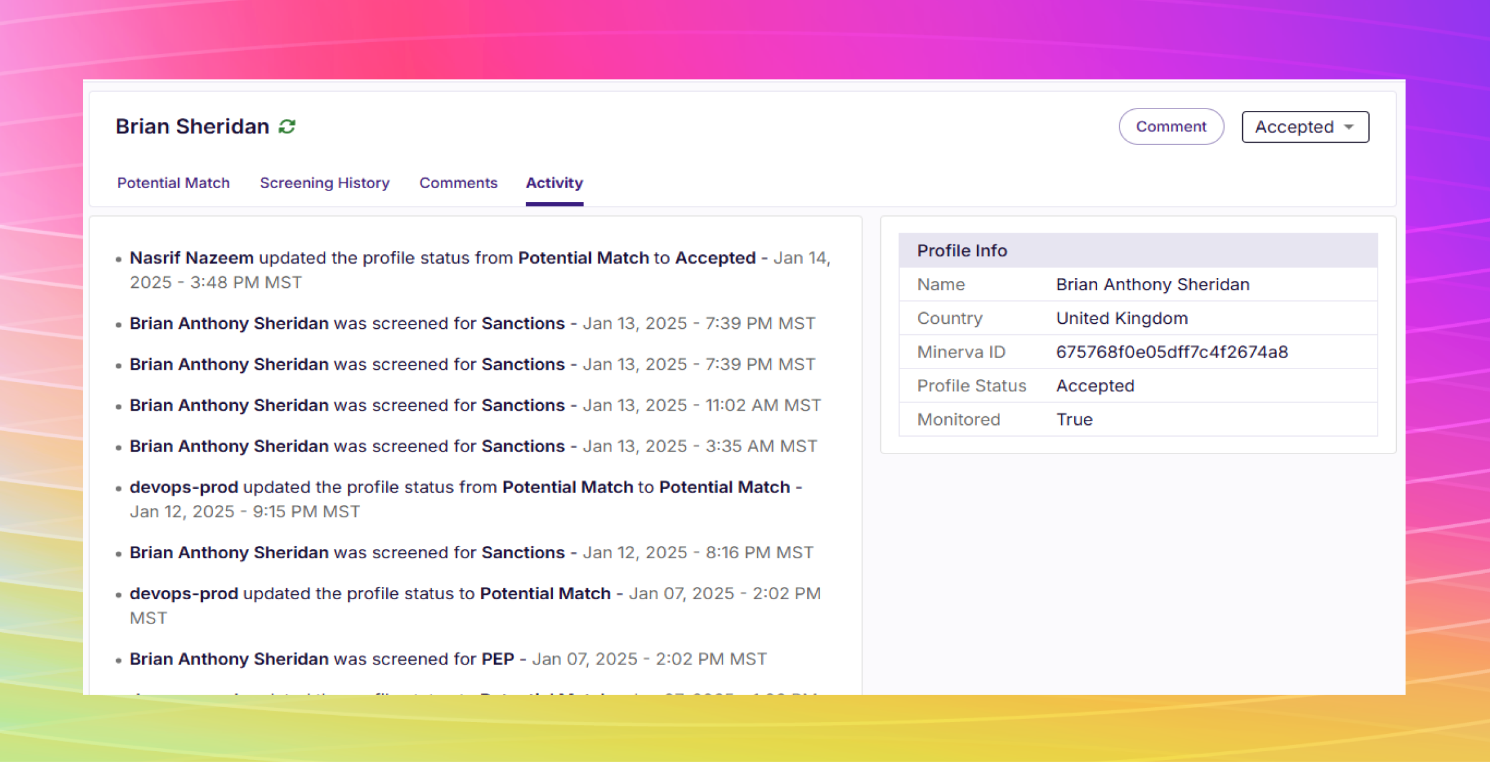Click the Monitored True value in Profile Info
This screenshot has width=1490, height=763.
(1074, 420)
